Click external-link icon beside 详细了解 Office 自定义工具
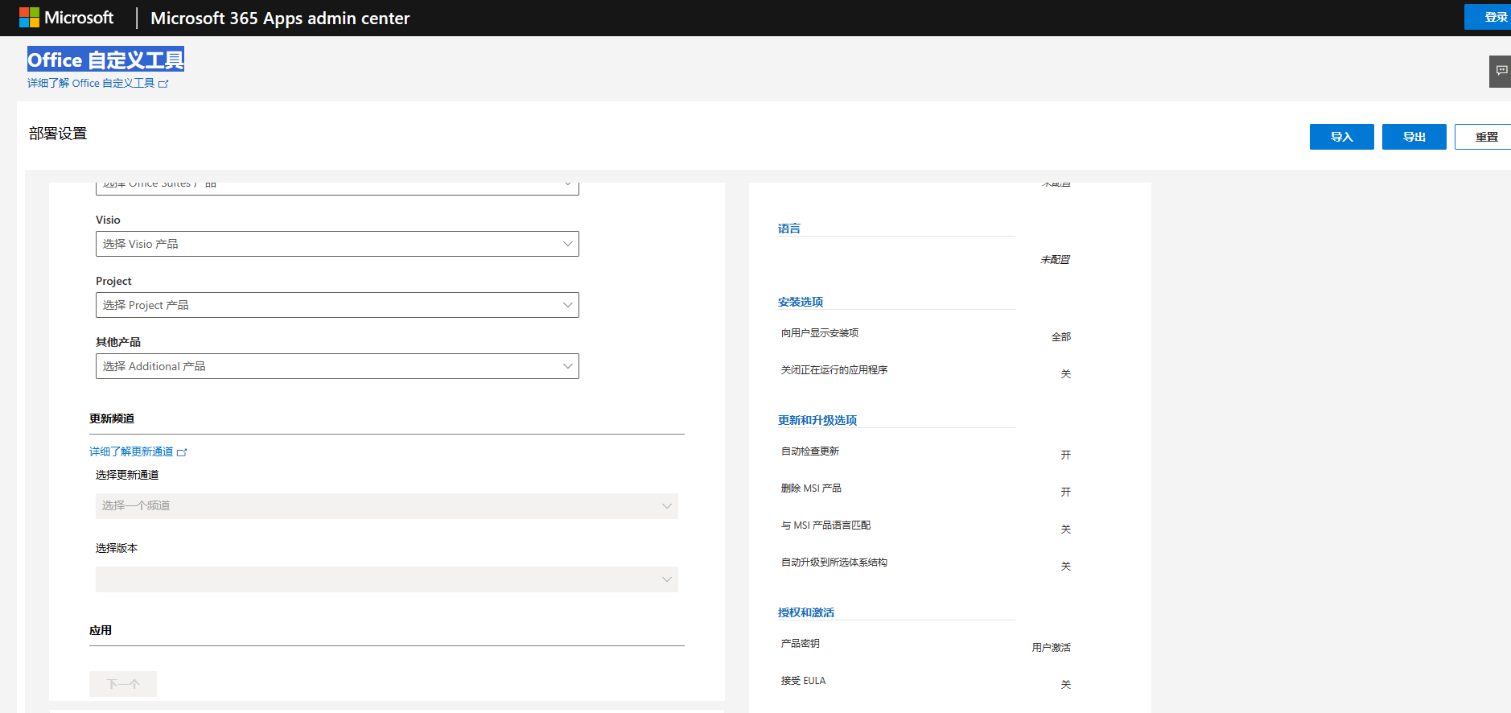Viewport: 1511px width, 713px height. 163,84
